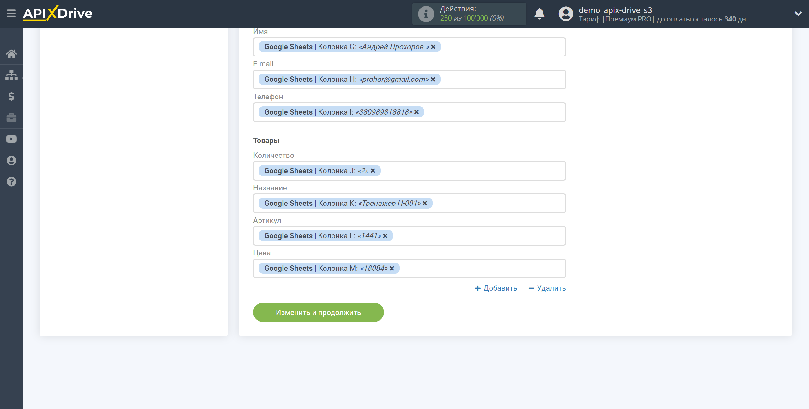Screen dimensions: 809x409
Task: Click the Удалить link
Action: [x=547, y=288]
